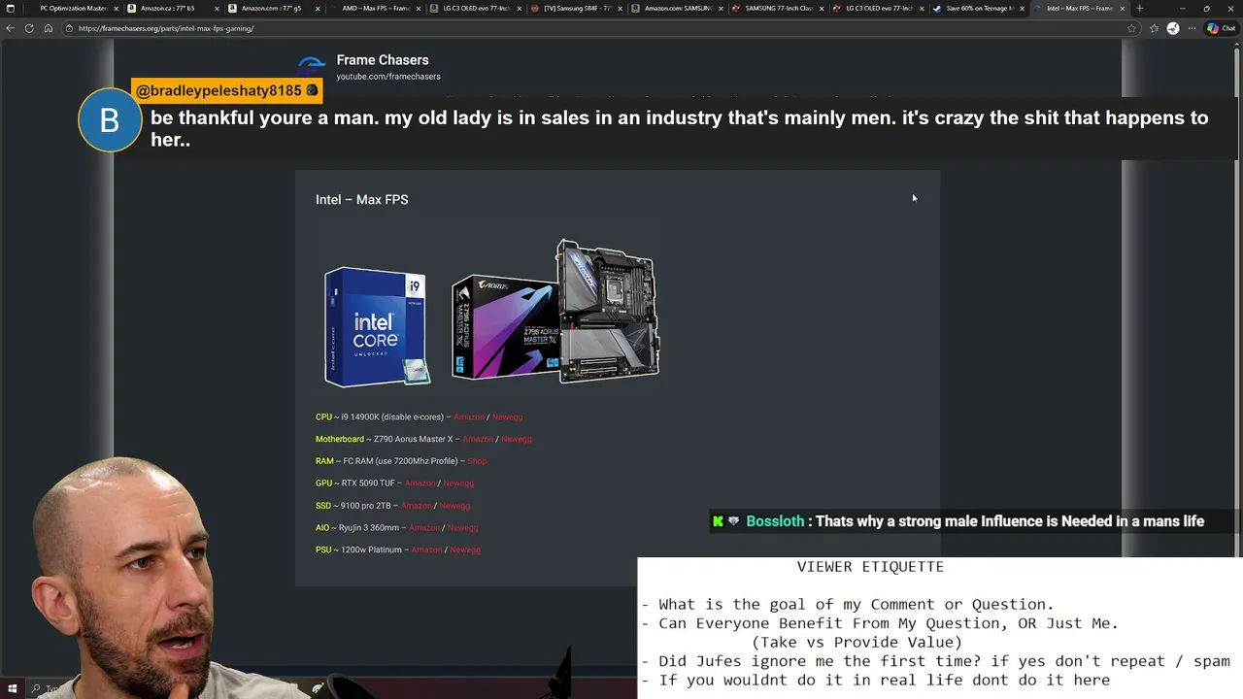Open the browser profile avatar
This screenshot has width=1243, height=699.
(1173, 28)
